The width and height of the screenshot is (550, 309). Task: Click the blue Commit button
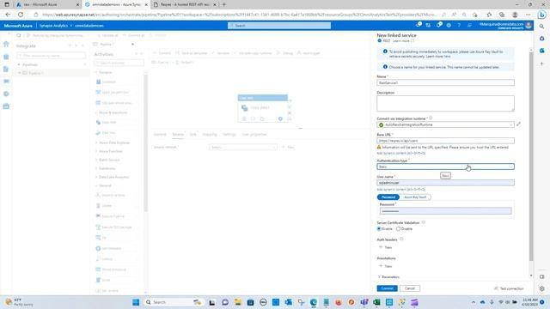(x=387, y=288)
